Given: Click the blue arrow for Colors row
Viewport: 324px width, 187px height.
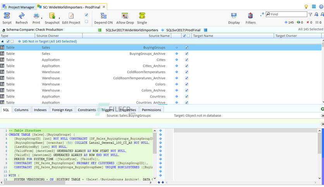Looking at the screenshot, I should click(176, 84).
